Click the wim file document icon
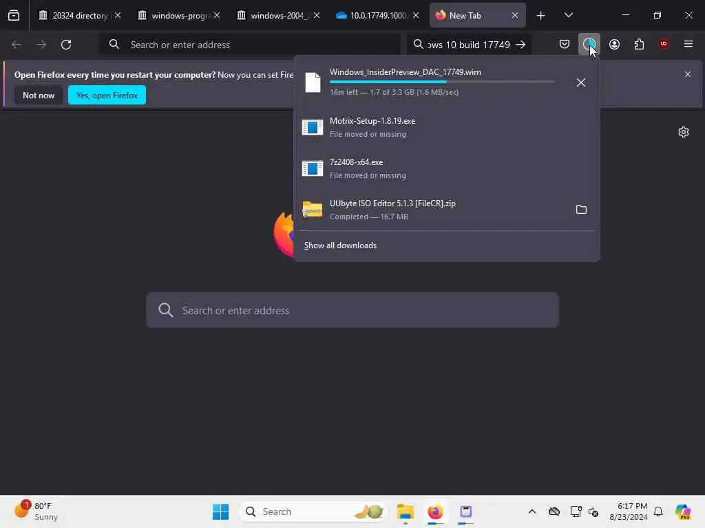Image resolution: width=705 pixels, height=528 pixels. click(313, 82)
